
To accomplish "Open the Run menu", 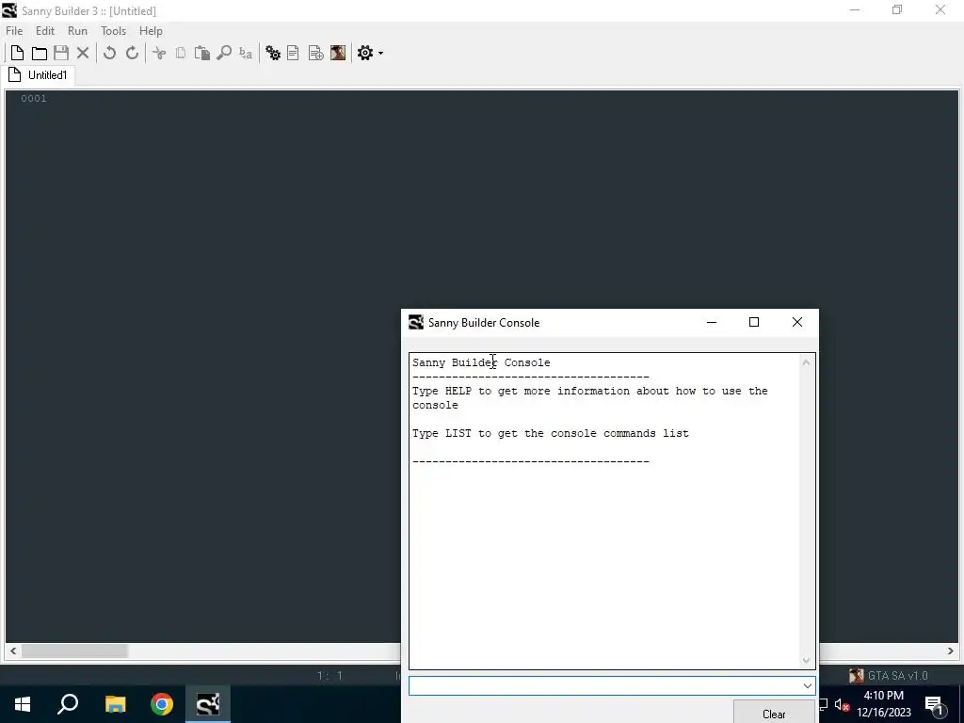I will pyautogui.click(x=77, y=31).
